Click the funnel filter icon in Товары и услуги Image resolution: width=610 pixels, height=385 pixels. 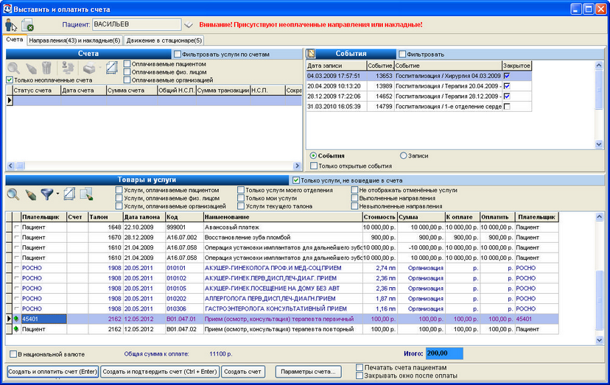click(47, 194)
